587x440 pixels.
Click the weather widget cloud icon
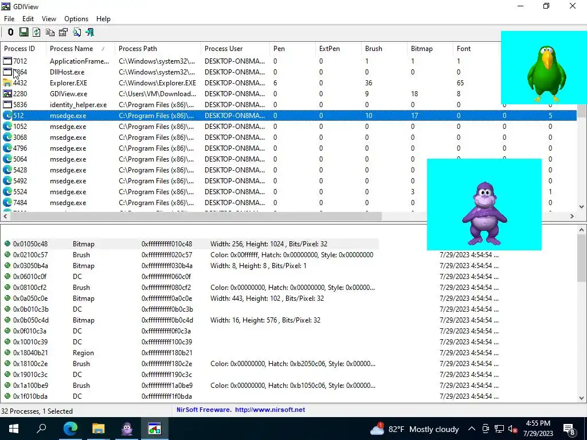377,429
